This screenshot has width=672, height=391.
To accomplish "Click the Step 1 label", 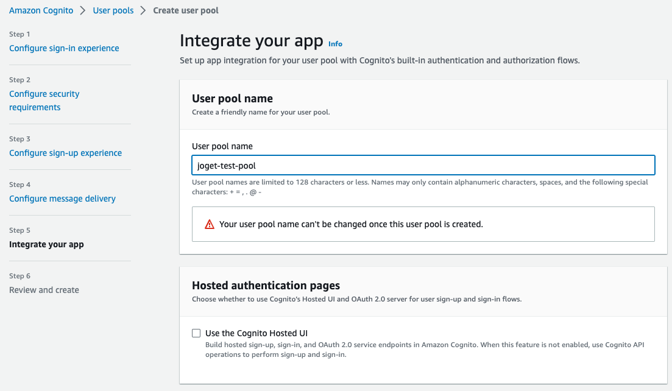I will click(19, 34).
